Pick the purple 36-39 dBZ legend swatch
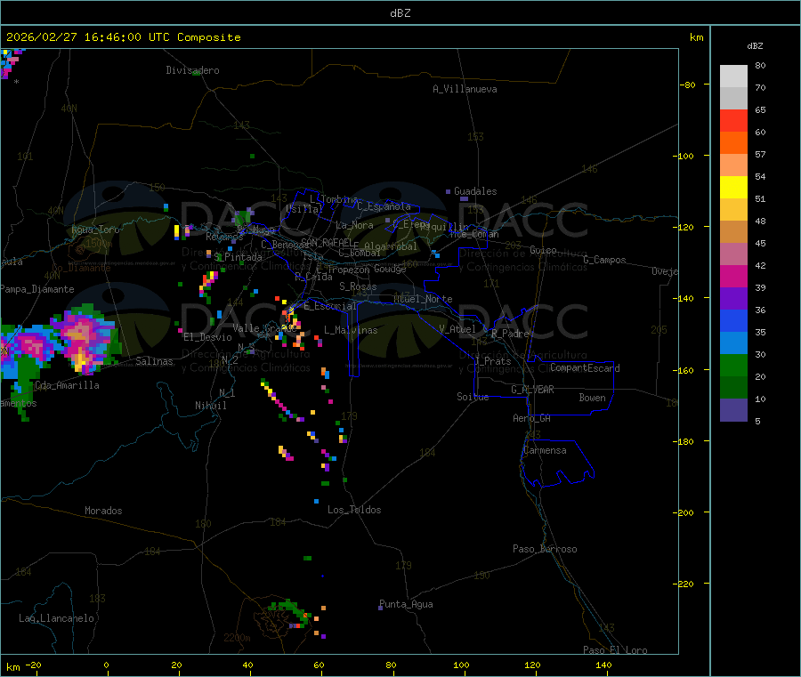This screenshot has width=801, height=677. tap(733, 299)
